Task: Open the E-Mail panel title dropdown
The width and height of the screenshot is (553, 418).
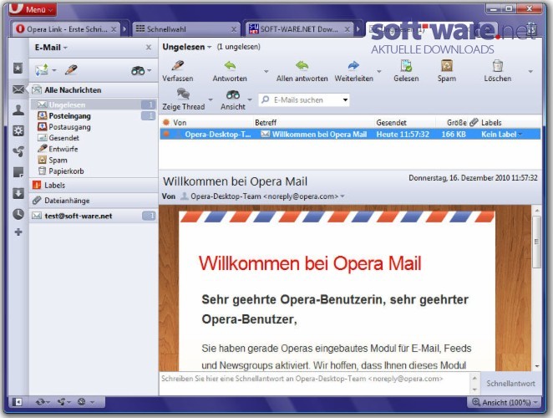Action: (50, 48)
